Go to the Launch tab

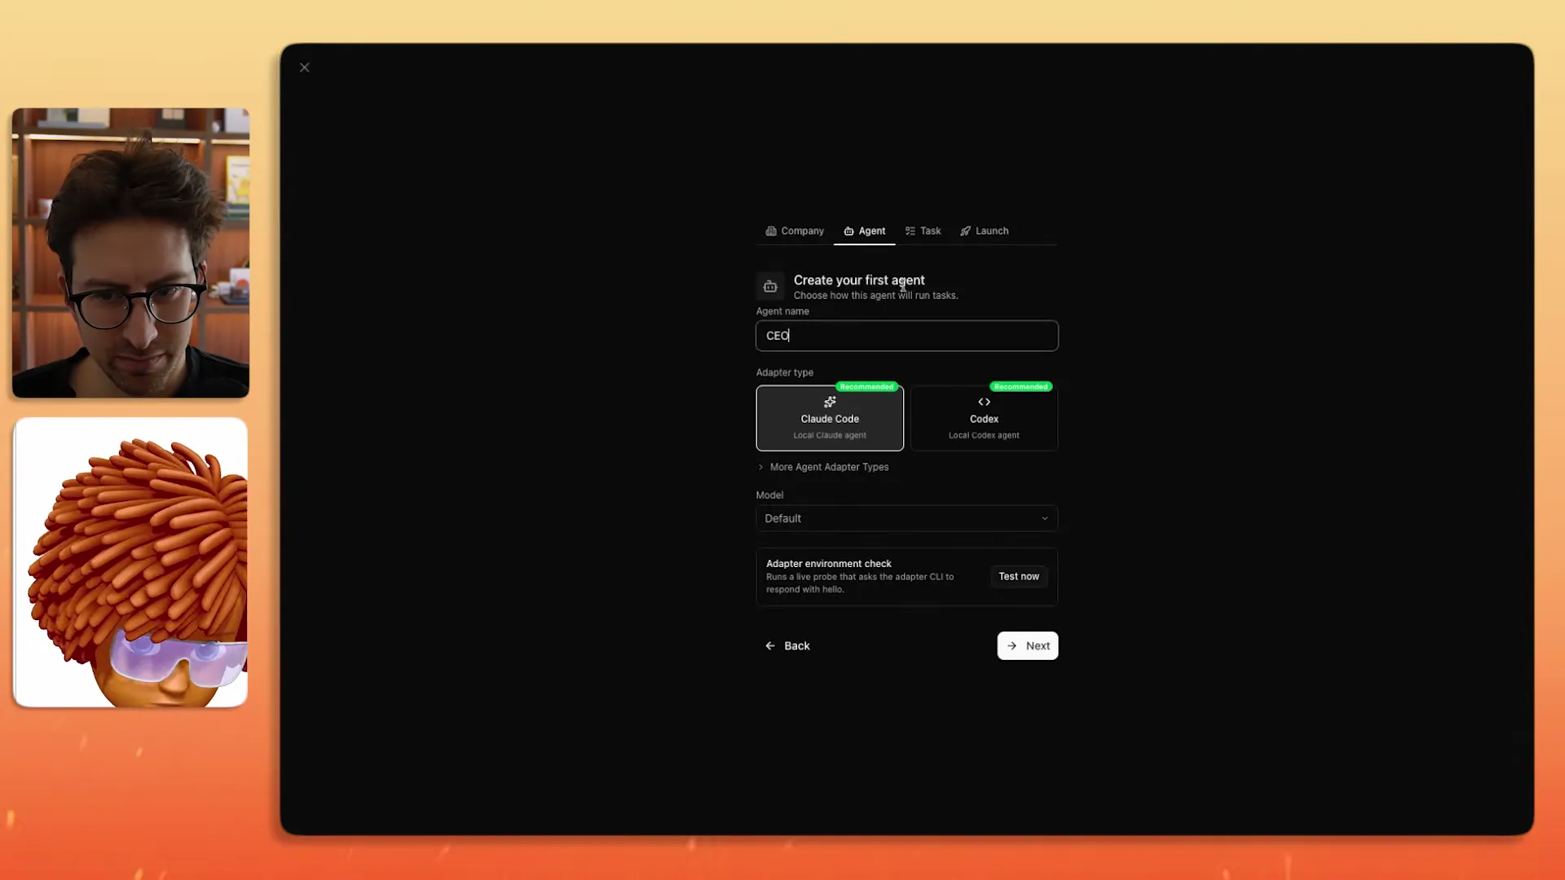pos(985,231)
